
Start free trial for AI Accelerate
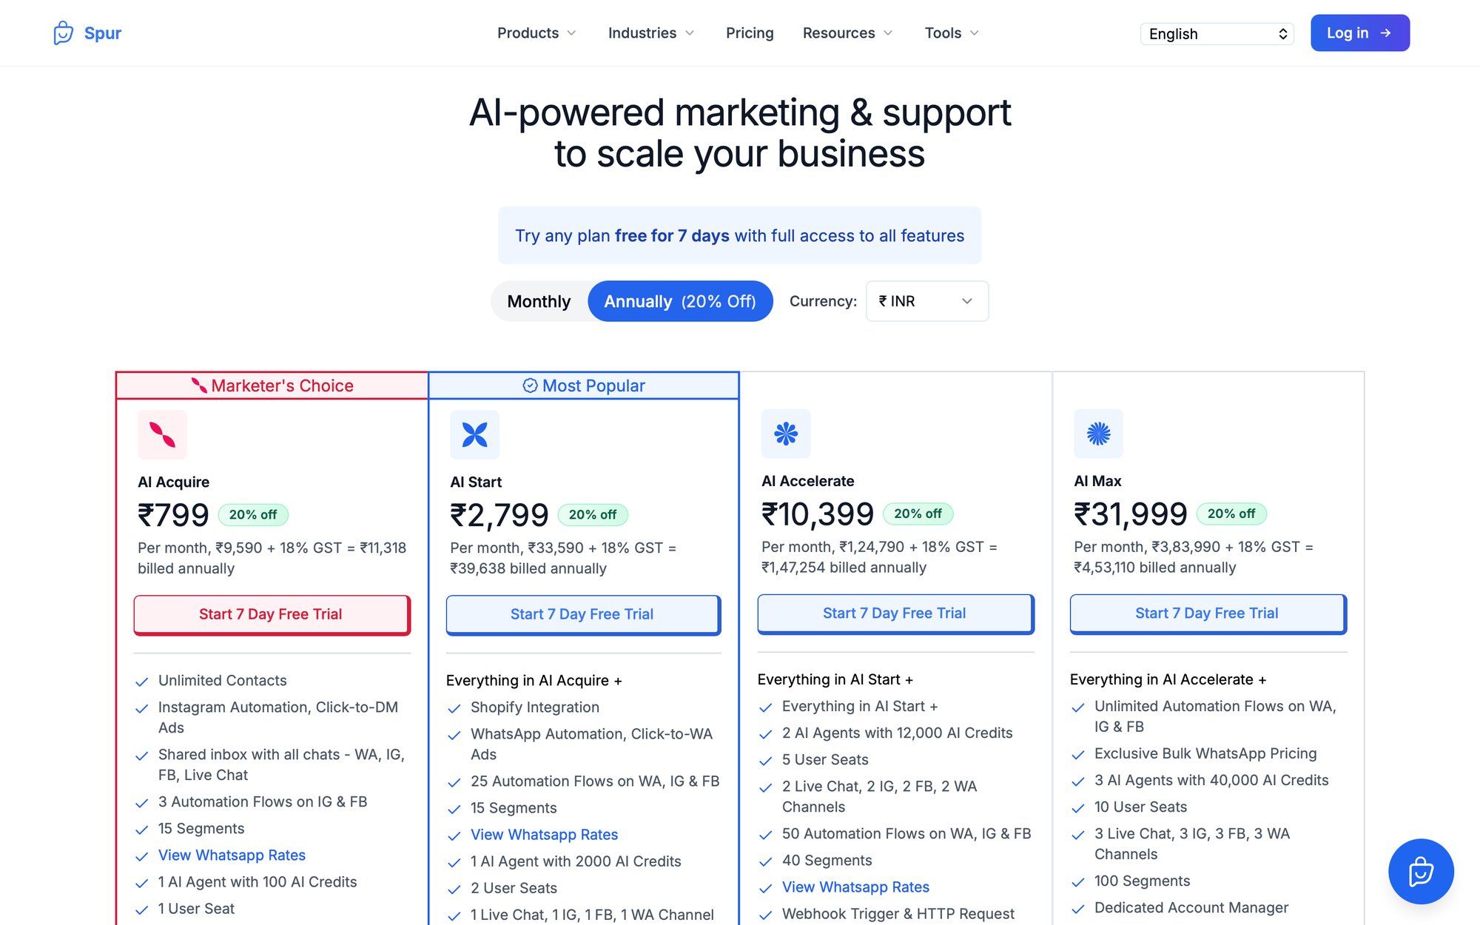(895, 614)
